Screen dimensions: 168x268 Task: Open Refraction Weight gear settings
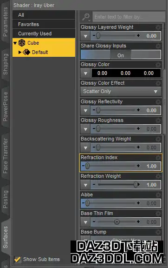pyautogui.click(x=158, y=176)
